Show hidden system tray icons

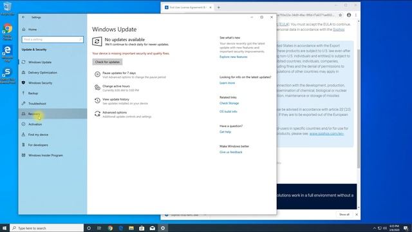point(375,228)
